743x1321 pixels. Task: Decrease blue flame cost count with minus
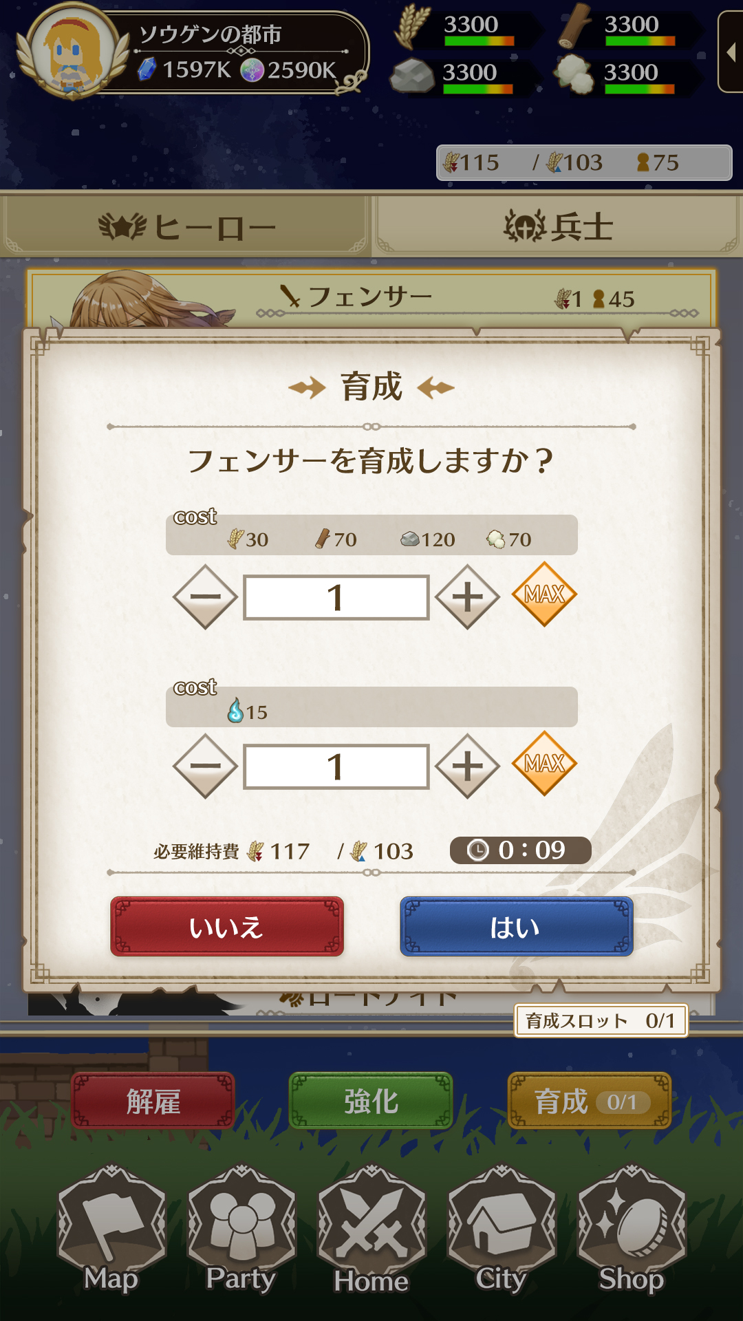[x=205, y=766]
